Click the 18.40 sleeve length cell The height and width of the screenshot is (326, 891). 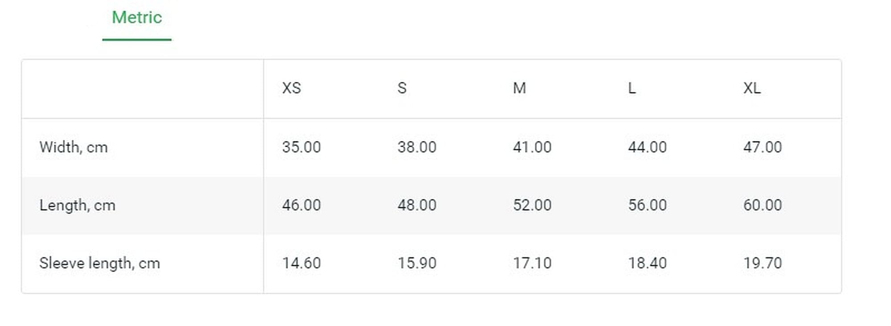pos(647,263)
